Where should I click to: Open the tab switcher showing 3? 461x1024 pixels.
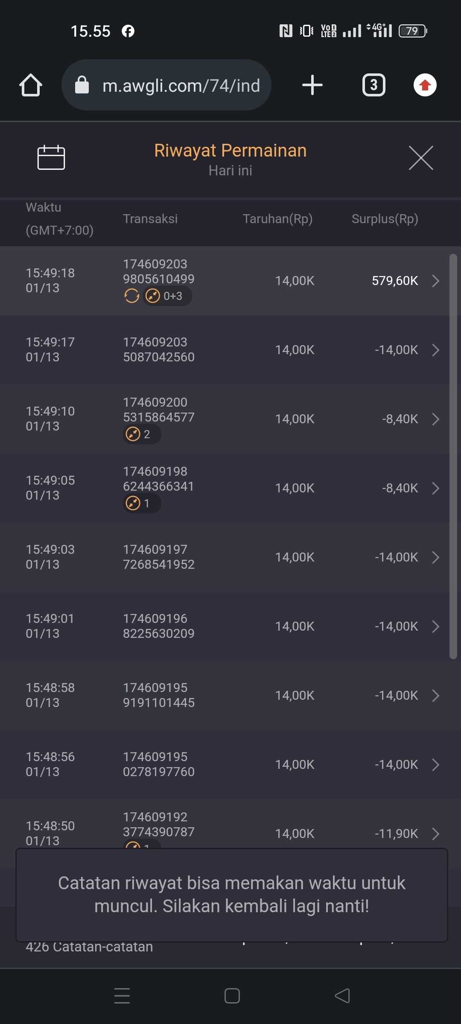coord(373,85)
